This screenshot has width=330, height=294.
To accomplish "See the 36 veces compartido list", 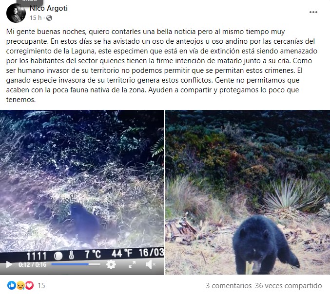I will (289, 286).
